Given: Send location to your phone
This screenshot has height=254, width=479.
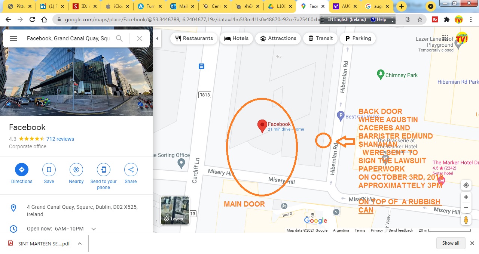Looking at the screenshot, I should point(104,176).
